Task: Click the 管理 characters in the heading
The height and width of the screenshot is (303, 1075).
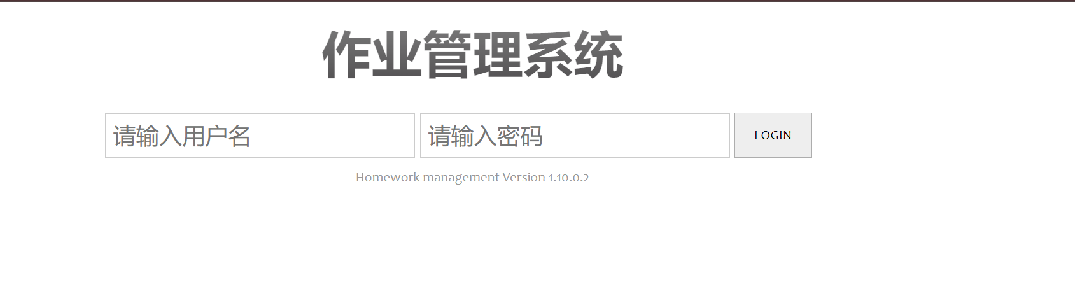Action: (x=472, y=56)
